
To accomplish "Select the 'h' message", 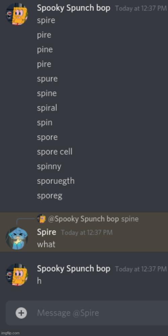I will [x=39, y=280].
